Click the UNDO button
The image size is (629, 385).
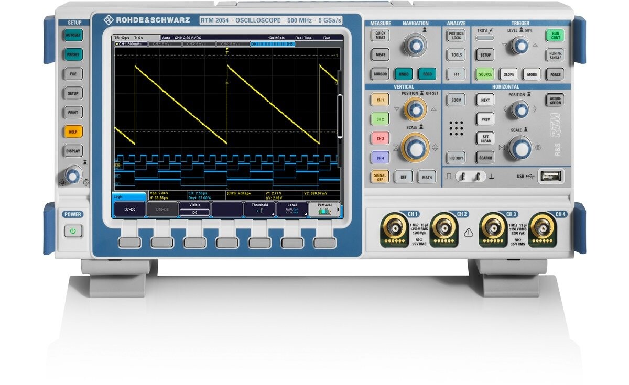coord(404,74)
